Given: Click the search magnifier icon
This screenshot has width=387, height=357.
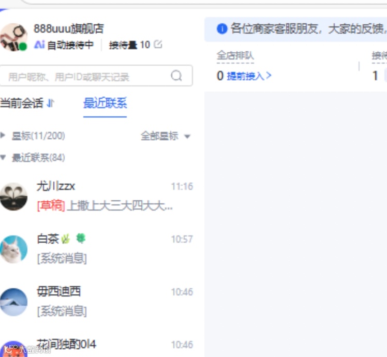Looking at the screenshot, I should point(176,76).
